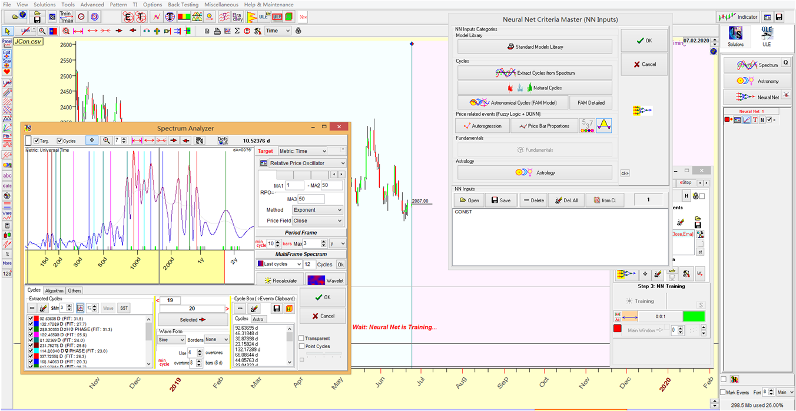Toggle the Targ. checkbox in Spectrum Analyzer

pos(37,141)
